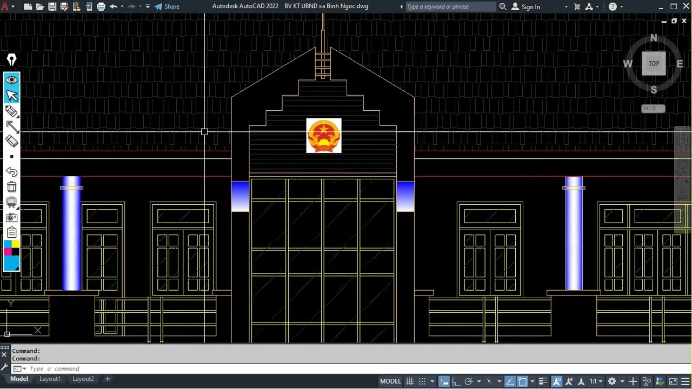692x389 pixels.
Task: Click the E compass direction on ViewCube
Action: [680, 64]
